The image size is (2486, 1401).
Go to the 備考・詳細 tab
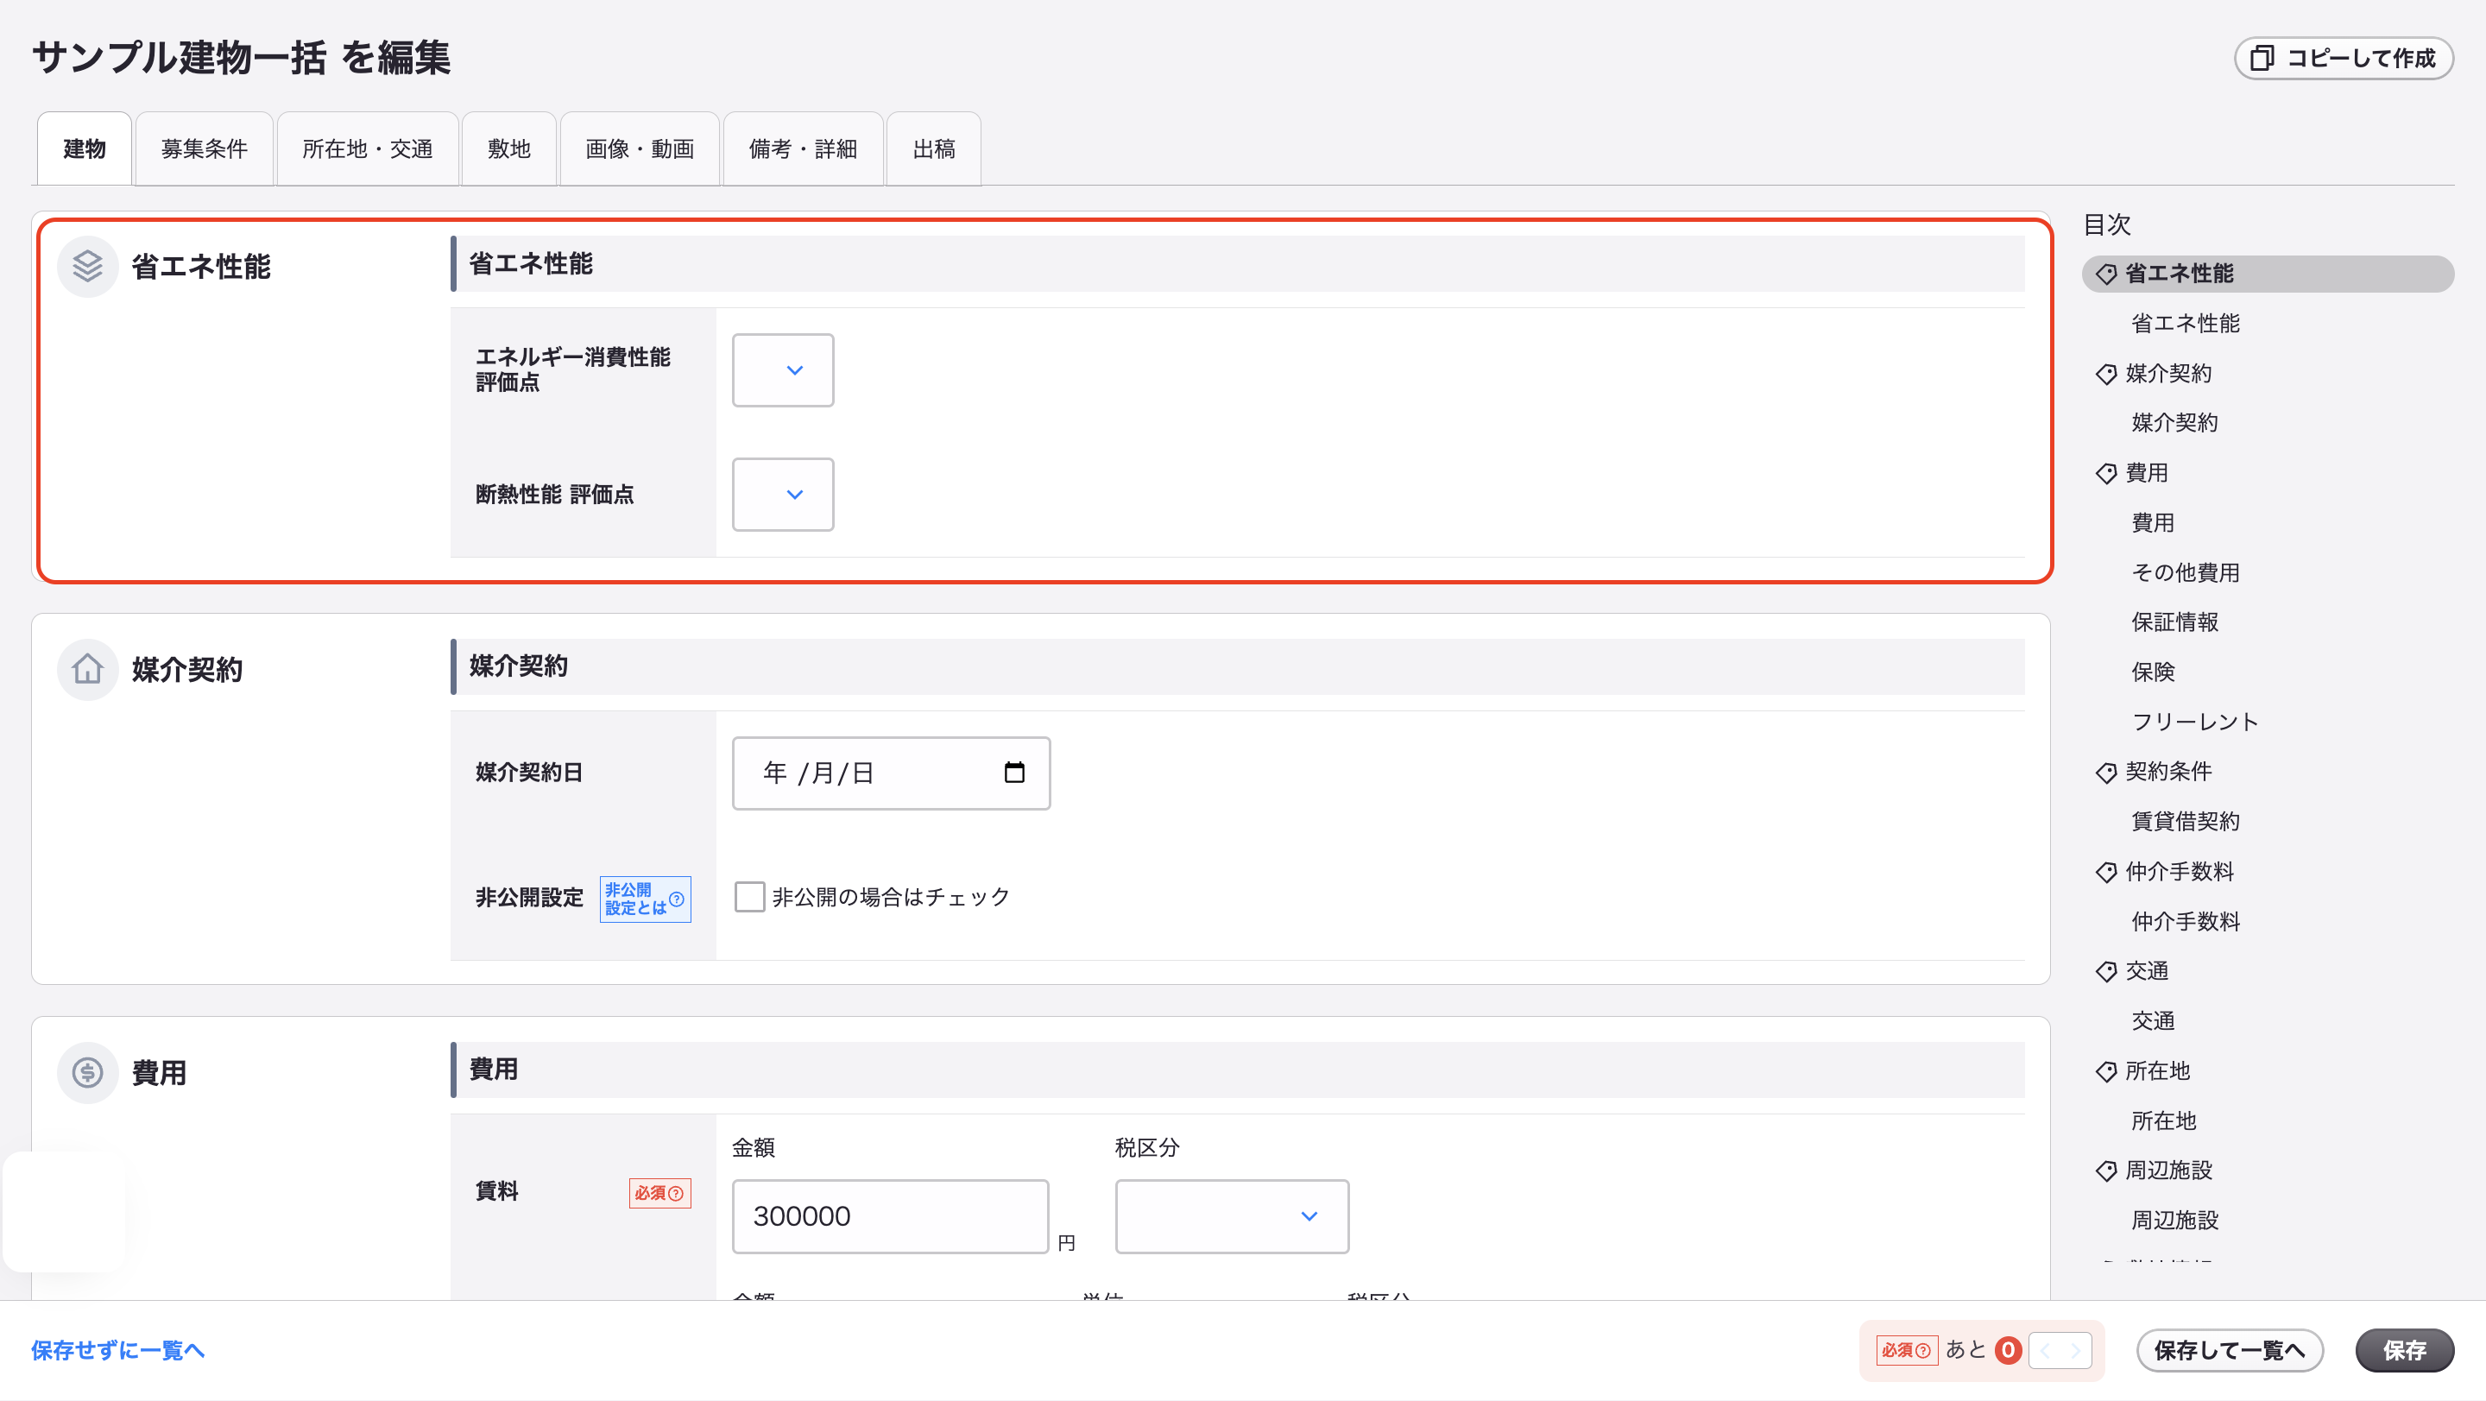tap(803, 148)
